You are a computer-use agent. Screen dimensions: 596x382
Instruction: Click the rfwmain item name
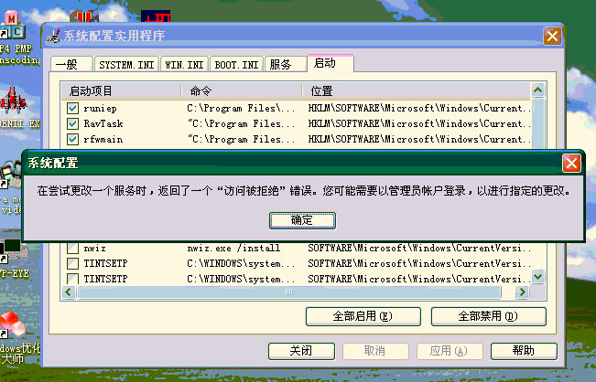[x=103, y=140]
